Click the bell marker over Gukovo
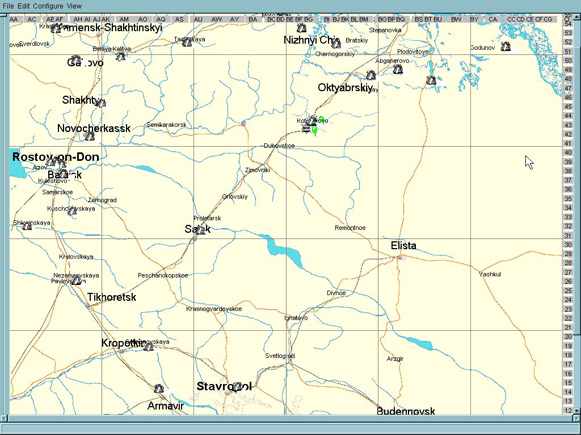The image size is (581, 435). point(76,59)
